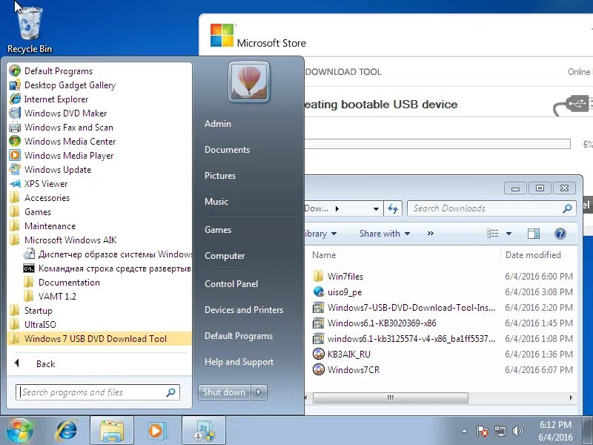Open the volume speaker tray icon
This screenshot has height=445, width=593.
click(517, 431)
